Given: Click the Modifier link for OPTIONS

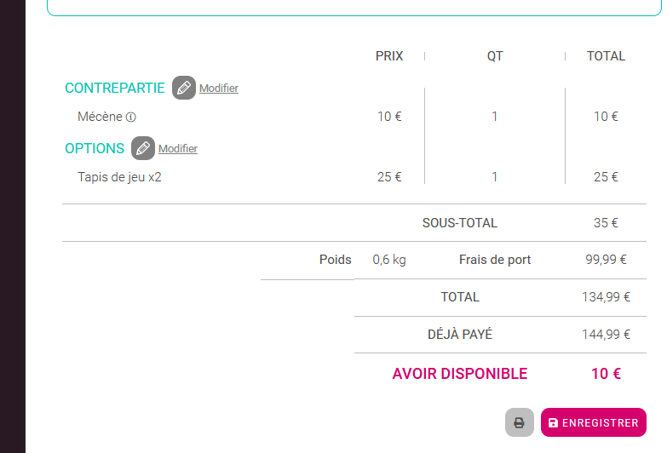Looking at the screenshot, I should [x=178, y=148].
